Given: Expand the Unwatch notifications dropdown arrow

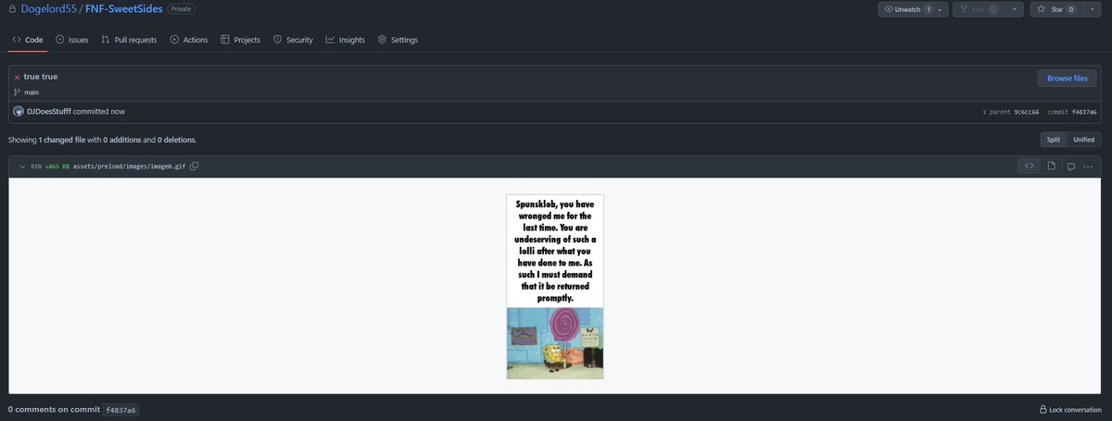Looking at the screenshot, I should [x=941, y=9].
